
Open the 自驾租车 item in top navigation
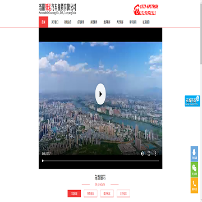81,22
